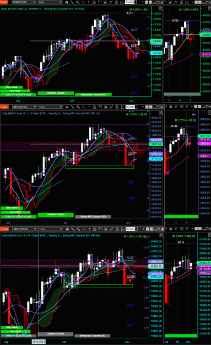Open Chart Trader flag icon on MYM DEC24 chart

(x=100, y=2)
